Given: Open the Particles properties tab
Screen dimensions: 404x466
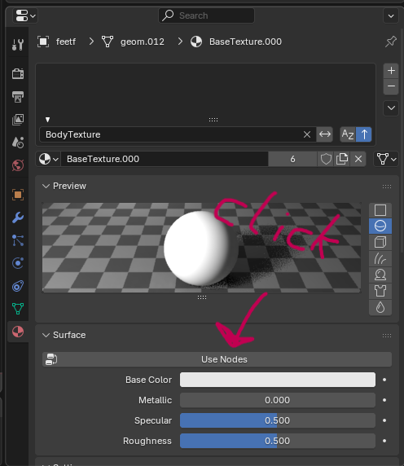Looking at the screenshot, I should tap(18, 240).
